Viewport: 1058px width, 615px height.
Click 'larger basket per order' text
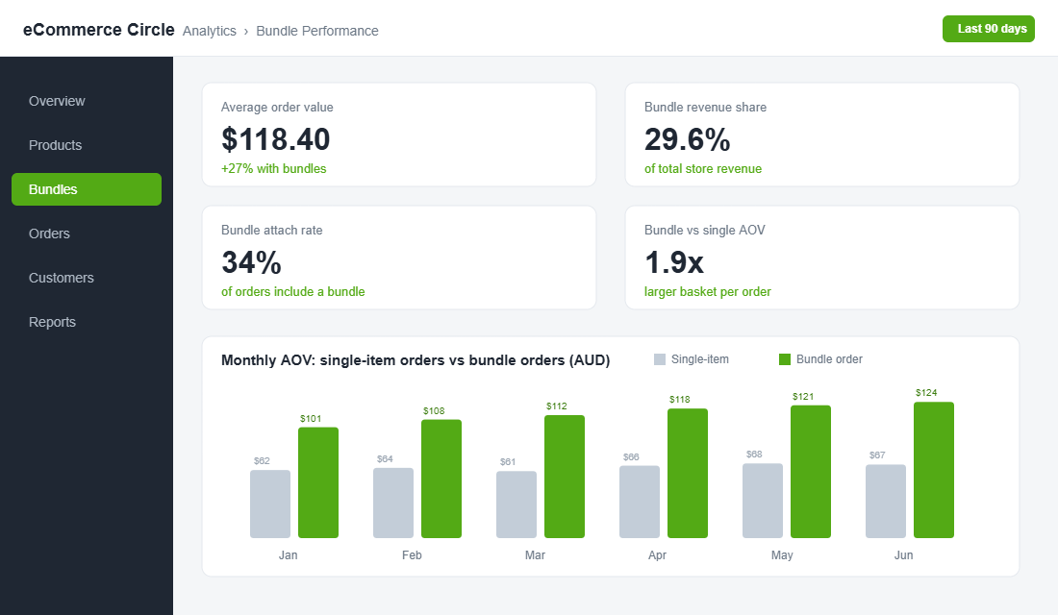707,291
